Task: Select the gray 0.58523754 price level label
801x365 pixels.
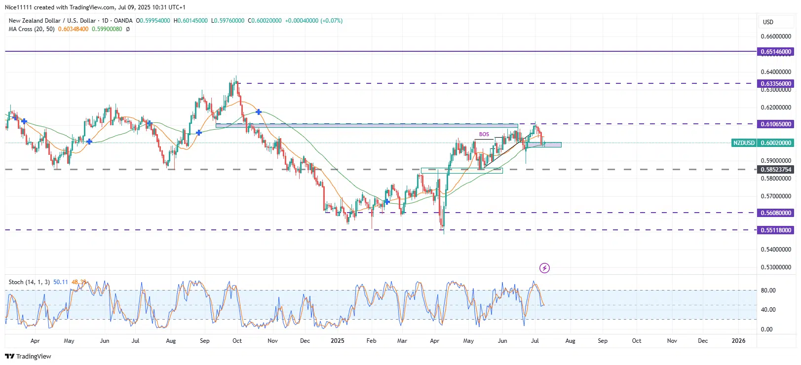Action: pyautogui.click(x=775, y=169)
